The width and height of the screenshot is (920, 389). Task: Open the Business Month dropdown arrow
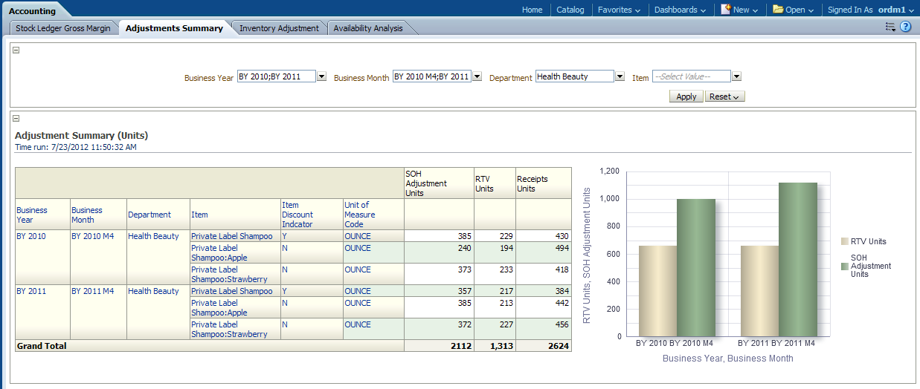pyautogui.click(x=477, y=76)
